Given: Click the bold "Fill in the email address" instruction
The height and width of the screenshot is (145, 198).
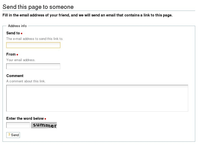Looking at the screenshot, I should click(87, 15).
